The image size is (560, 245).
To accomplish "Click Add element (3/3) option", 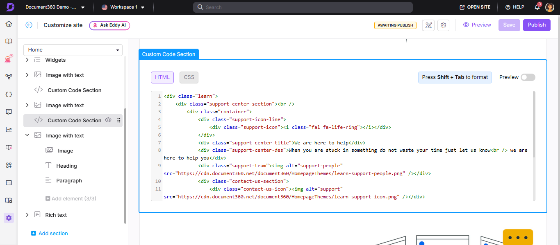I will (x=71, y=198).
